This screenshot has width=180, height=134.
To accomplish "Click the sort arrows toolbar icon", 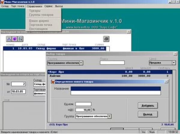I will (x=20, y=39).
